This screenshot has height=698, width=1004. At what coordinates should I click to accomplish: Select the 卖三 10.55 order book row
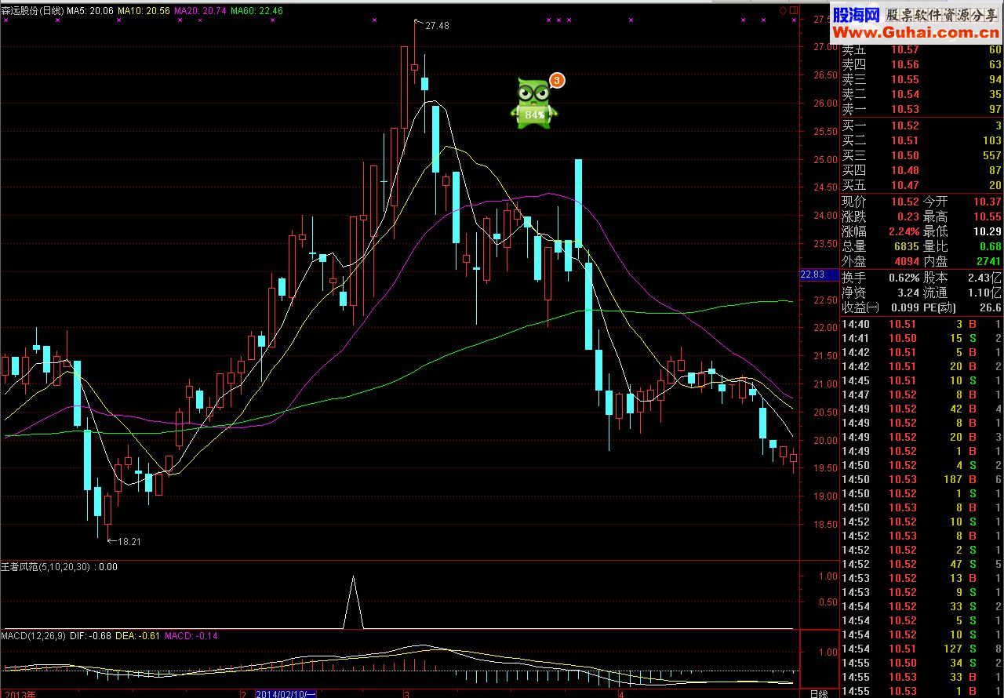[922, 80]
